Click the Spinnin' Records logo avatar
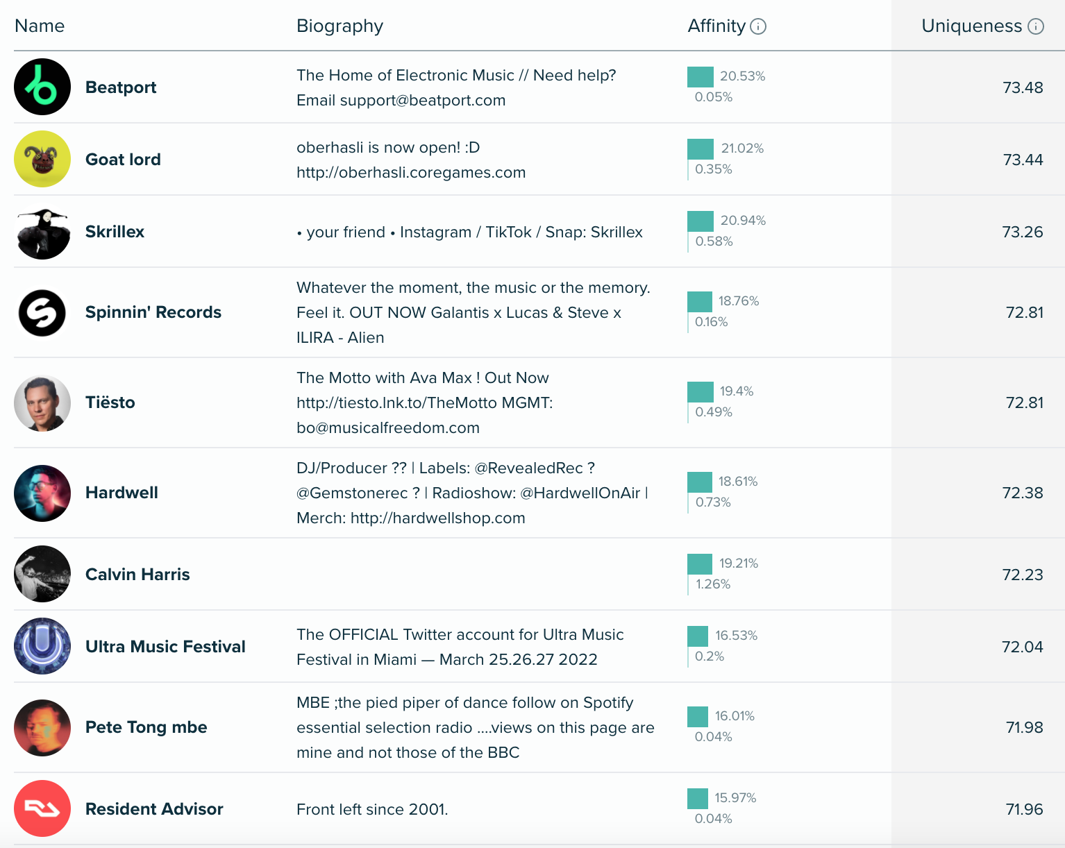 pos(42,312)
